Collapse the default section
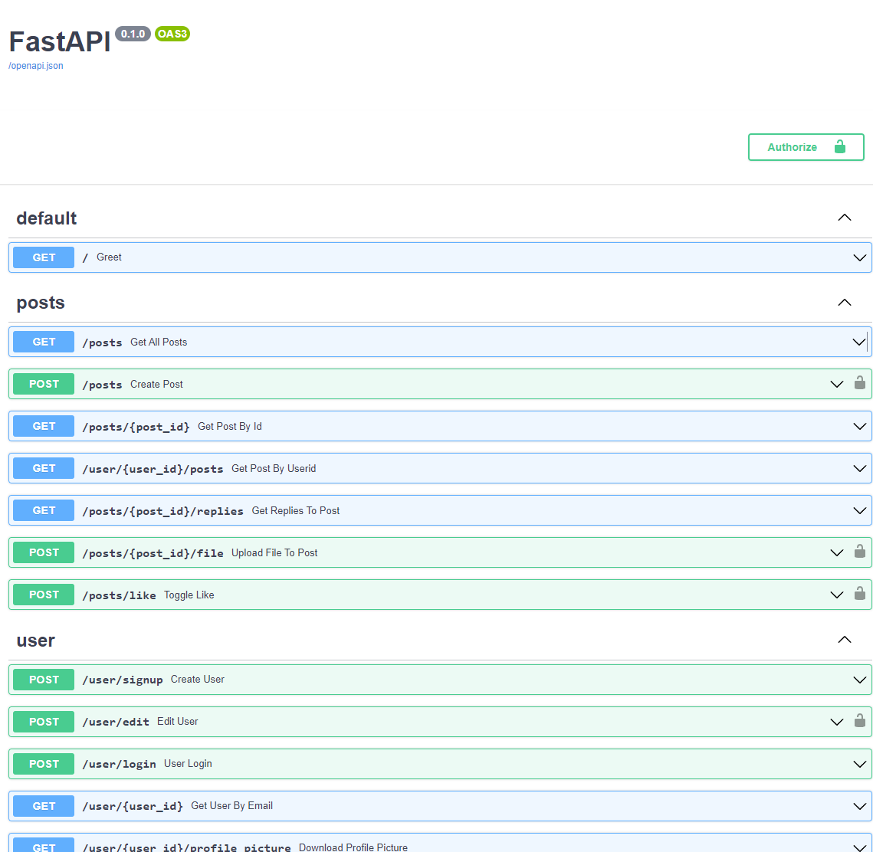The width and height of the screenshot is (873, 852). click(845, 218)
